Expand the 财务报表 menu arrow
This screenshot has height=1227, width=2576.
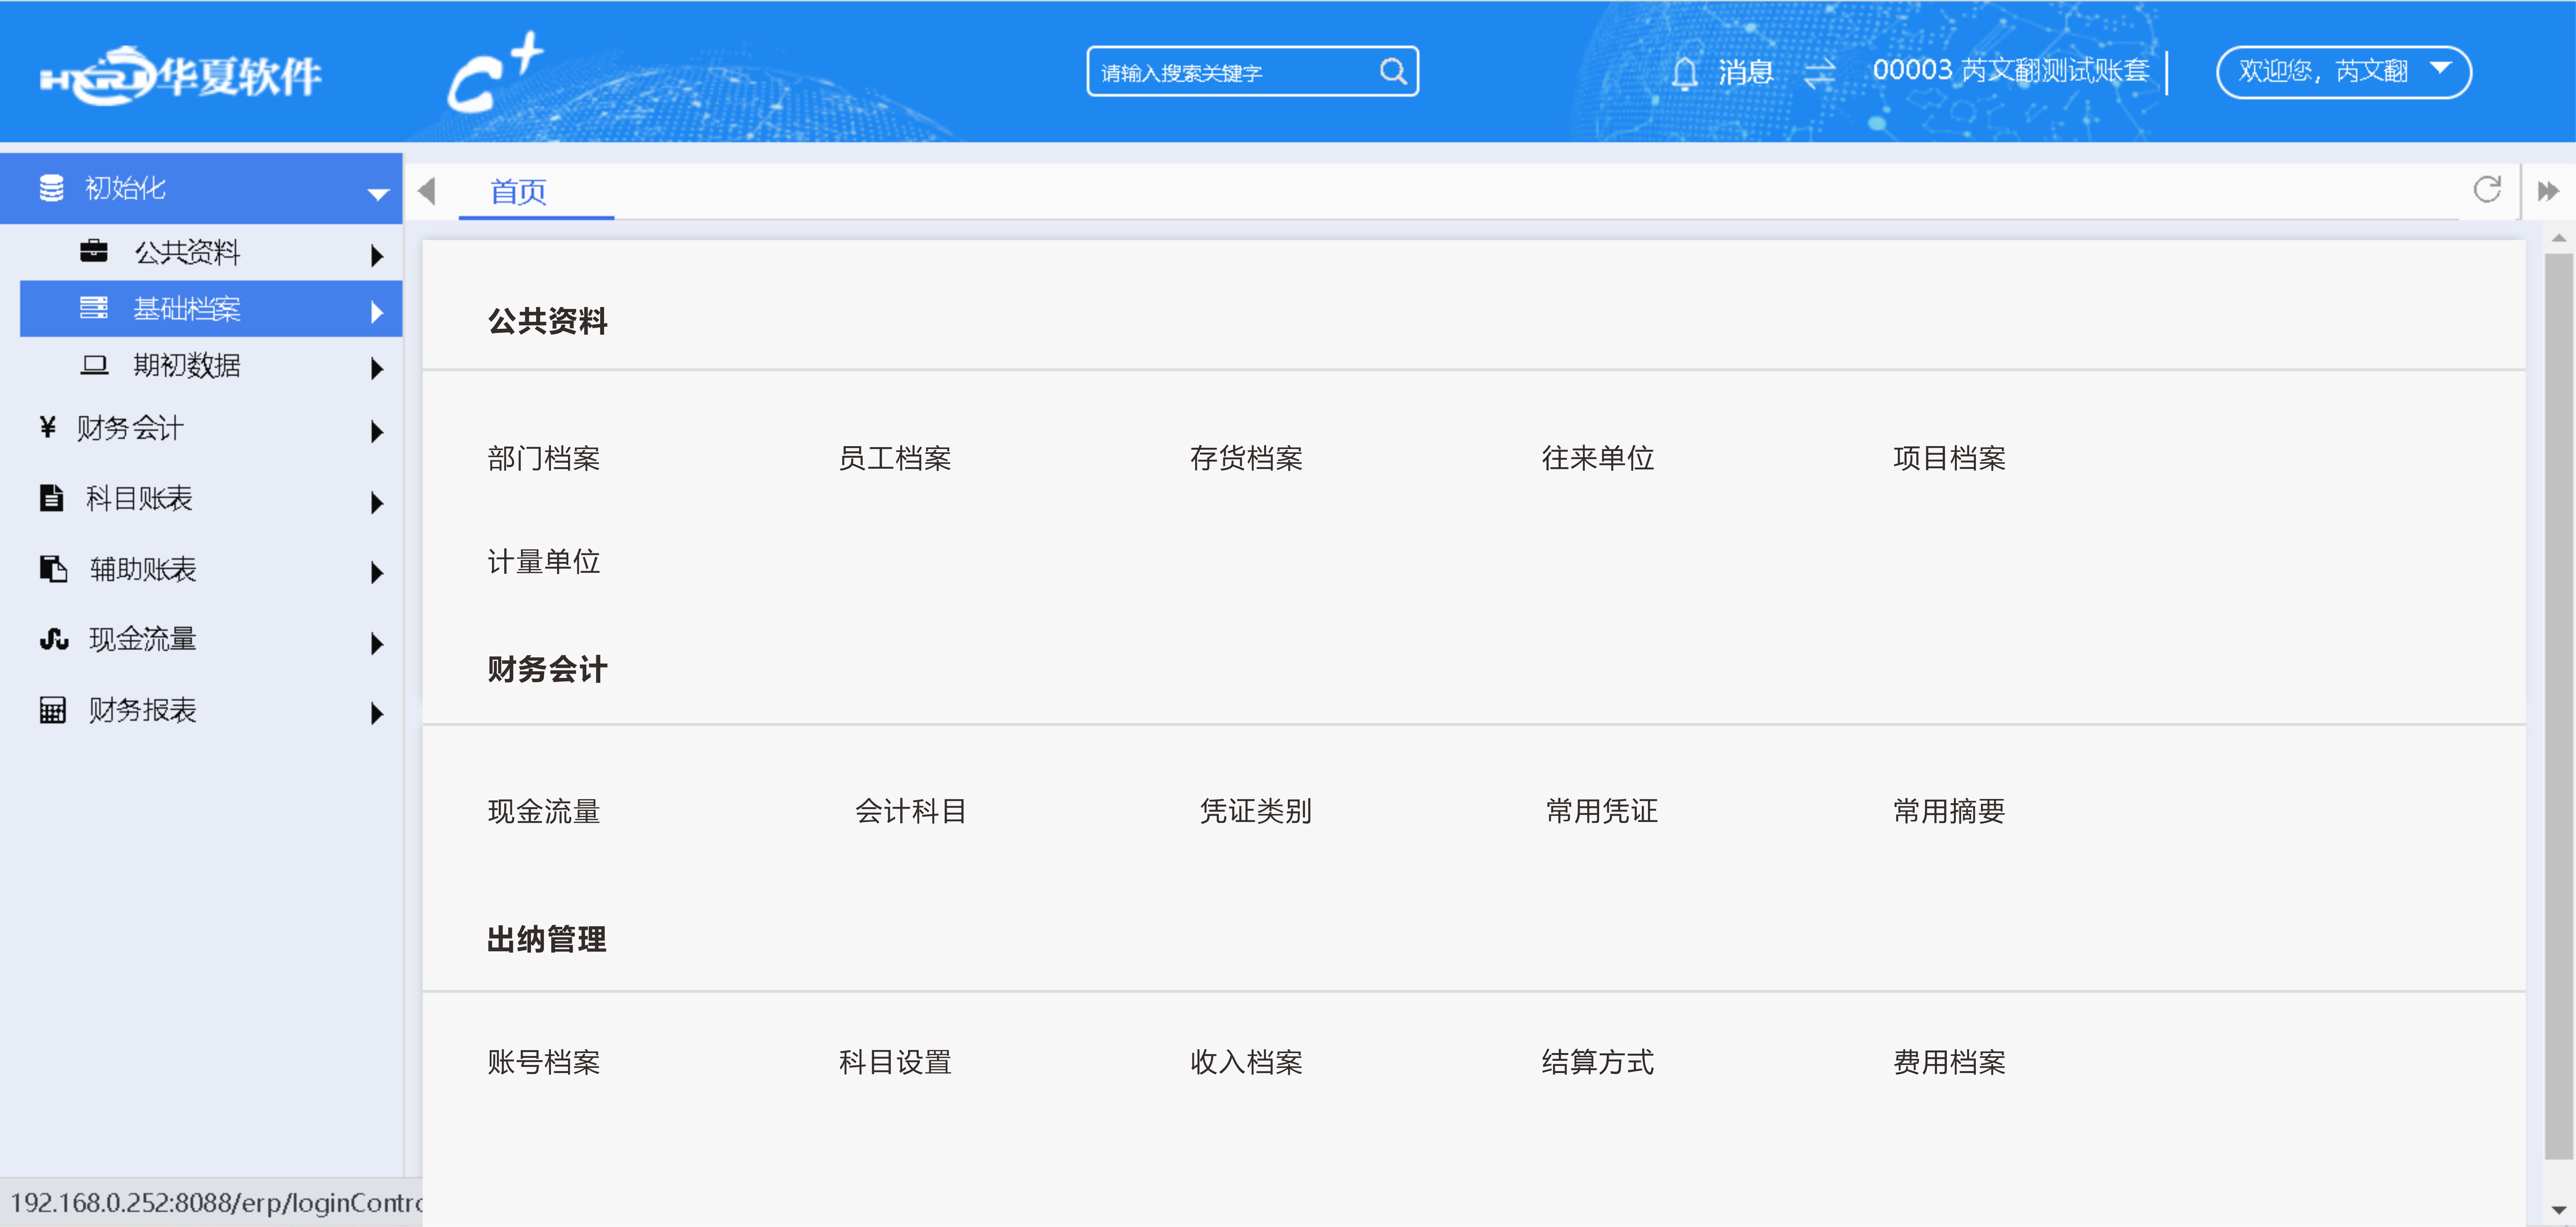coord(377,714)
